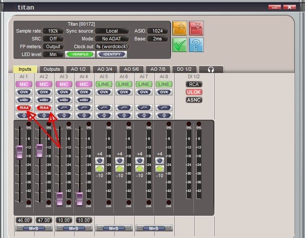305x238 pixels.
Task: Toggle high-pass filter on AI 5
Action: click(x=104, y=108)
